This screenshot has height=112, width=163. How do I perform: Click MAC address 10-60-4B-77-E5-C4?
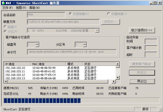tap(44, 75)
